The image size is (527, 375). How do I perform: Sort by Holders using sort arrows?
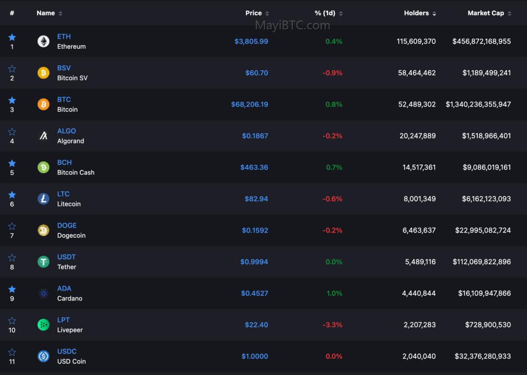coord(434,14)
